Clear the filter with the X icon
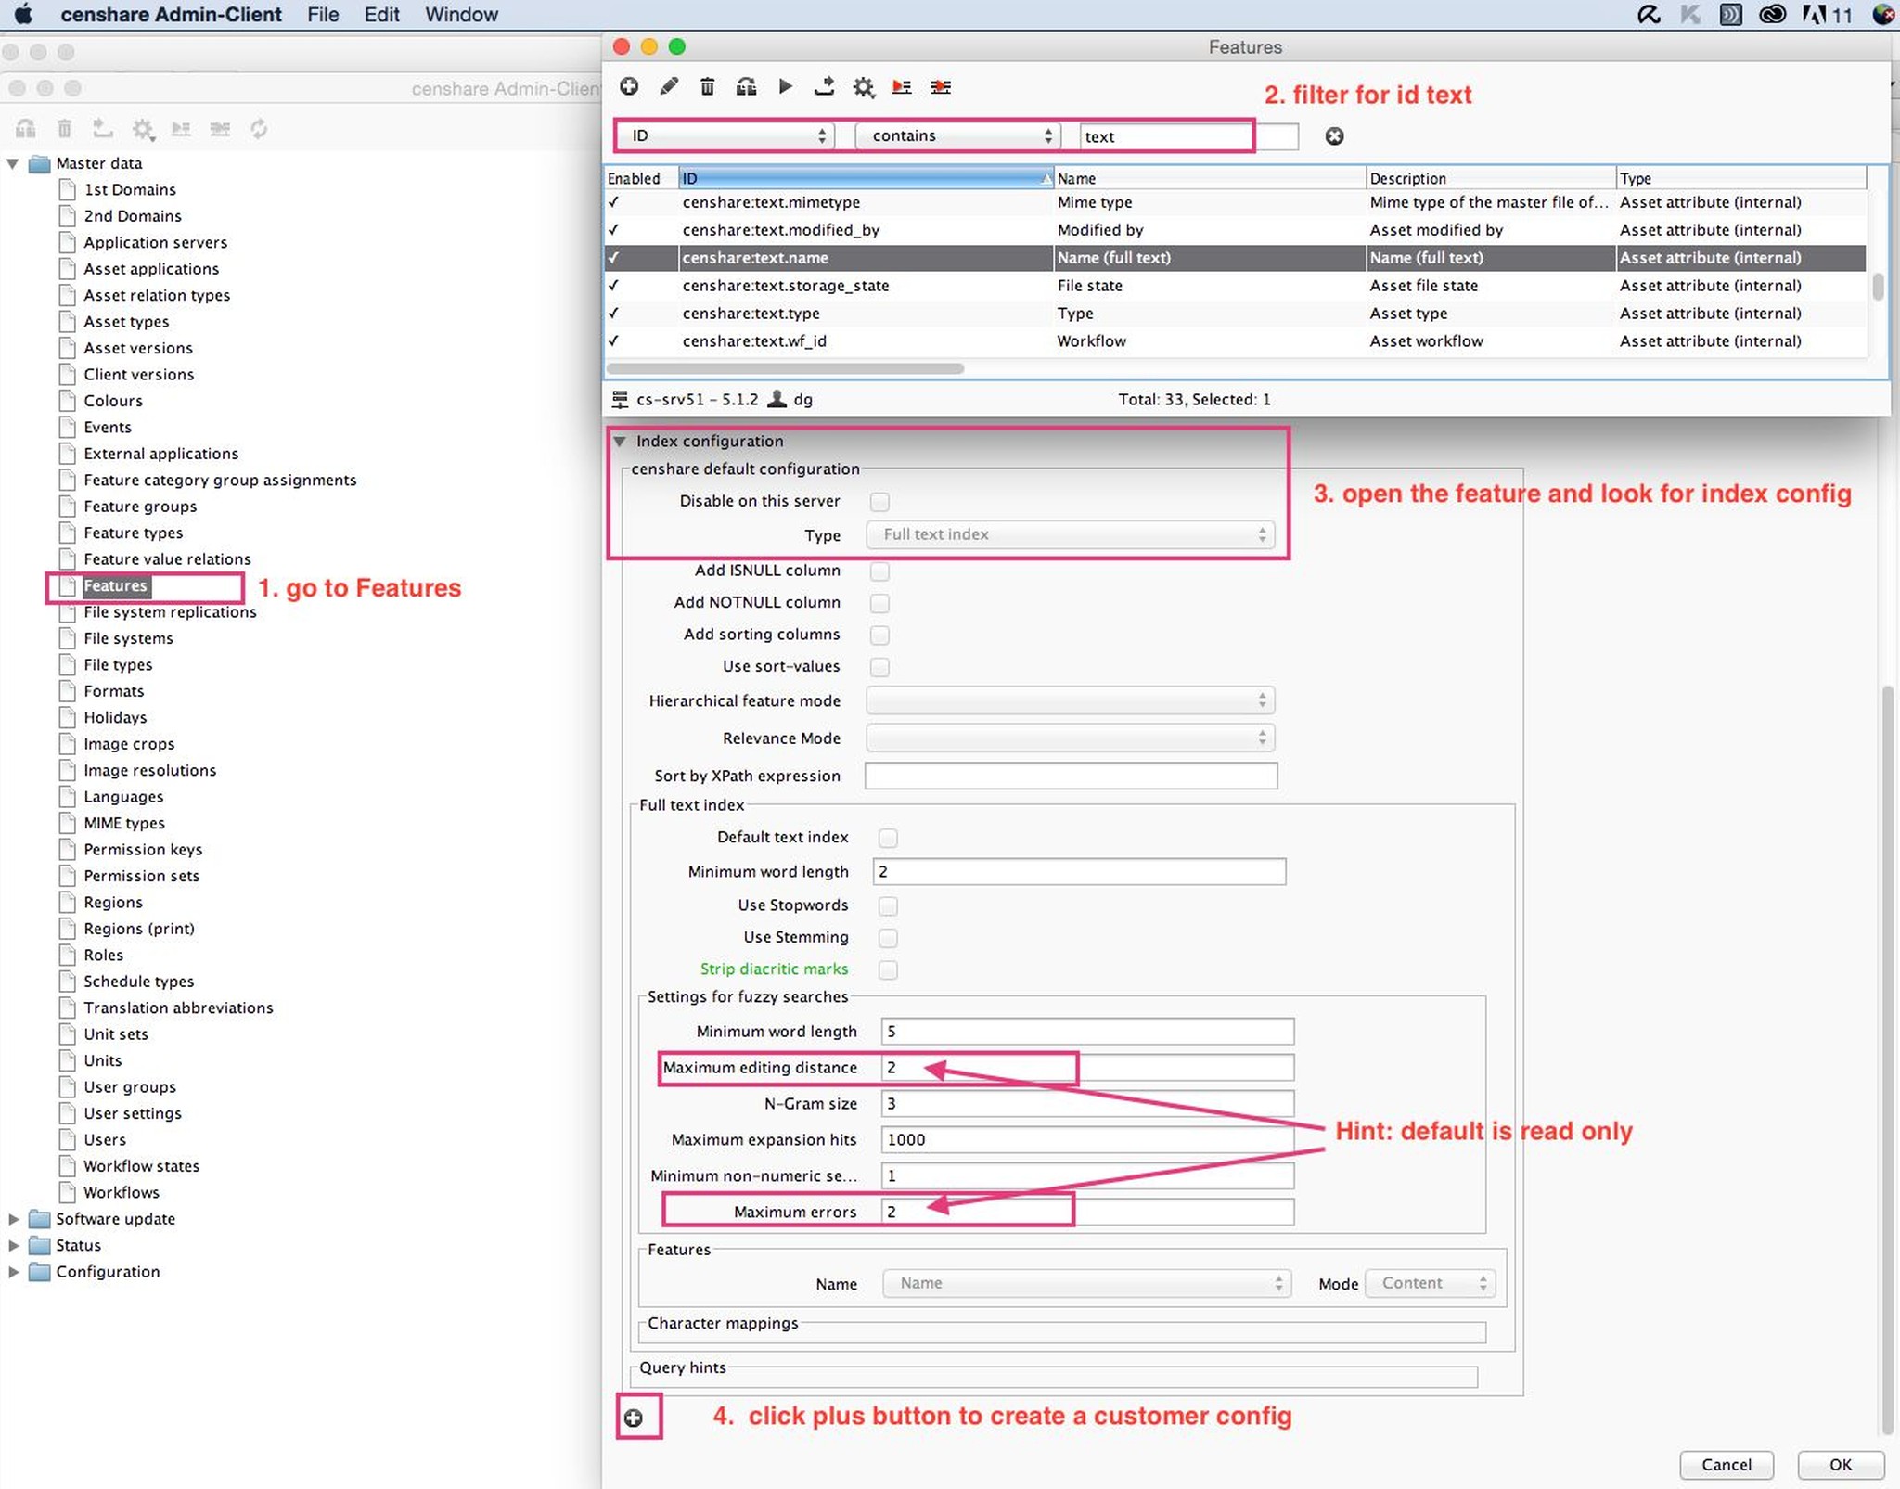Viewport: 1900px width, 1489px height. point(1334,136)
